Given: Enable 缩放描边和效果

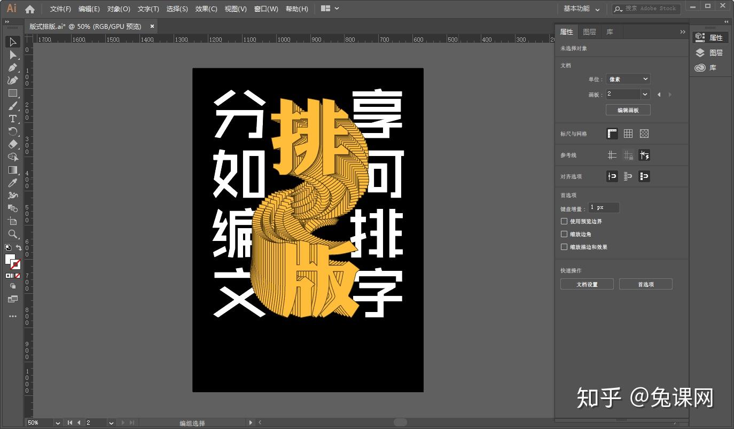Looking at the screenshot, I should 564,247.
